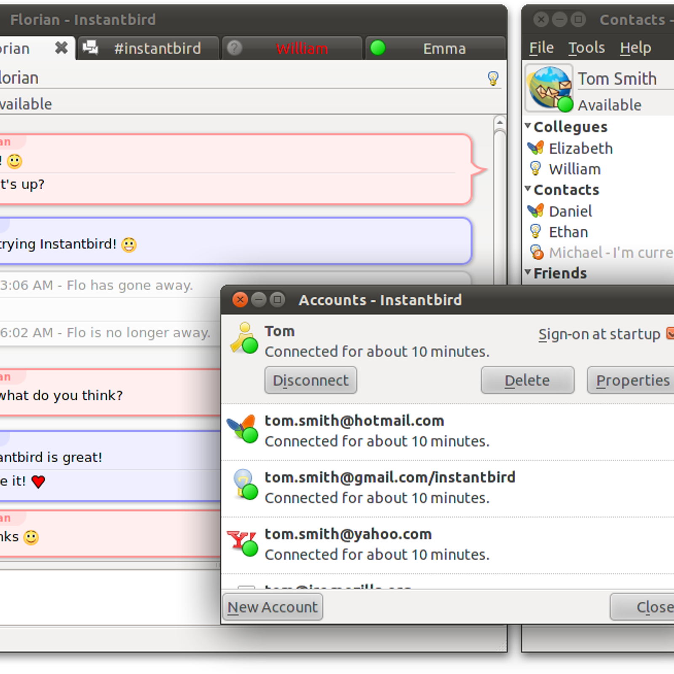Switch to the Emma tab
Image resolution: width=674 pixels, height=674 pixels.
[x=435, y=48]
